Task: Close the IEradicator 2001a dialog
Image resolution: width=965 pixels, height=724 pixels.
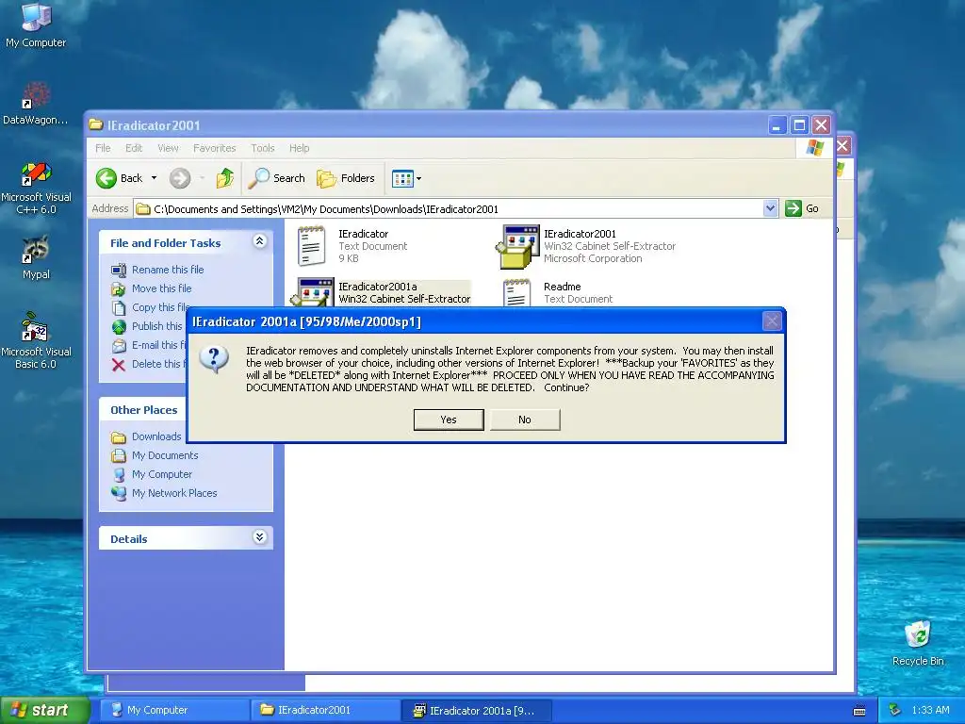Action: [772, 321]
